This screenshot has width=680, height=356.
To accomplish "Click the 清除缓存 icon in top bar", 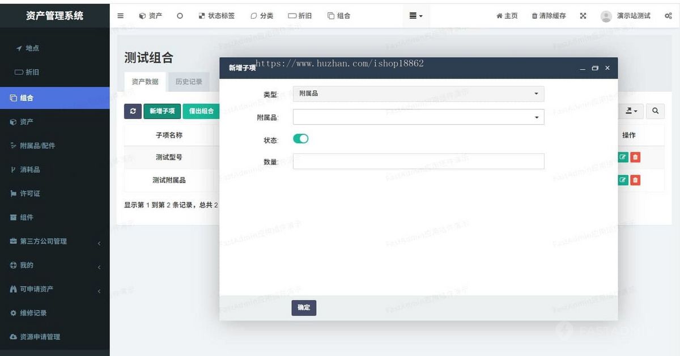I will point(534,16).
